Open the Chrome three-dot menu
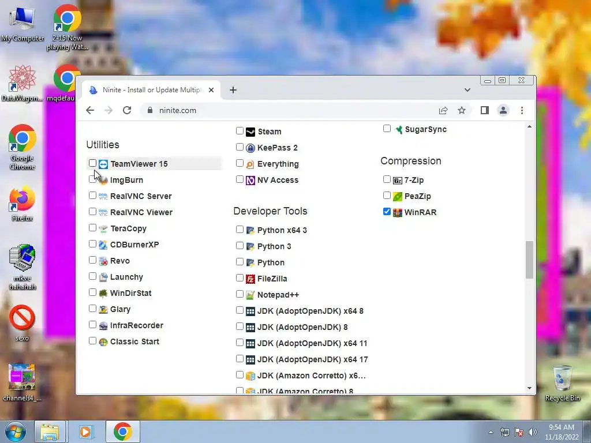This screenshot has width=591, height=443. [522, 110]
